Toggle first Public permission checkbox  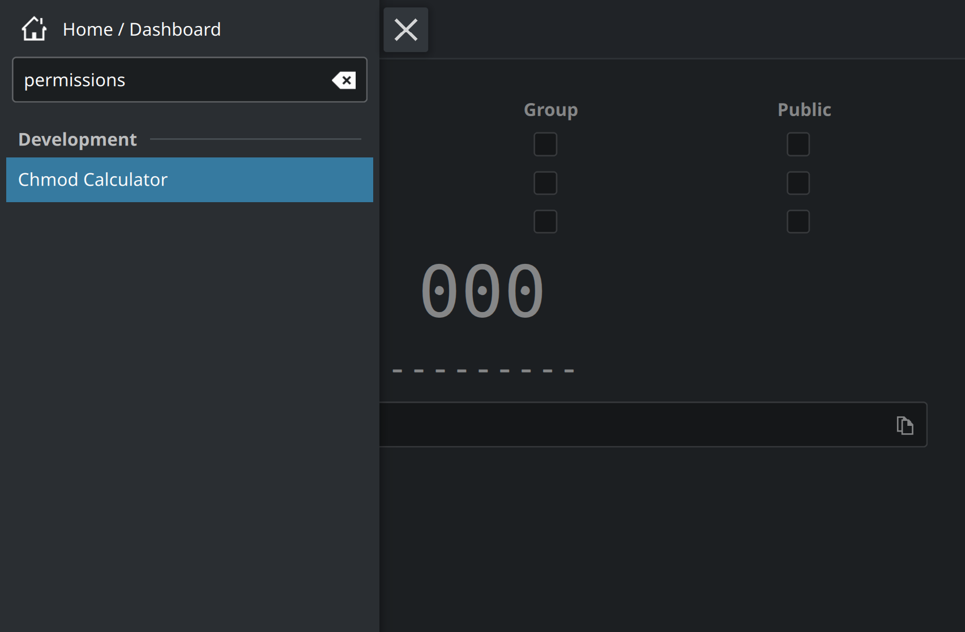click(798, 144)
